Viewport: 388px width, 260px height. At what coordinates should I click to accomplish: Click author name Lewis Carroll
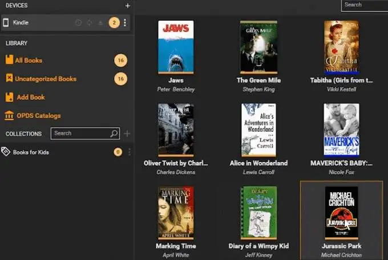point(258,172)
